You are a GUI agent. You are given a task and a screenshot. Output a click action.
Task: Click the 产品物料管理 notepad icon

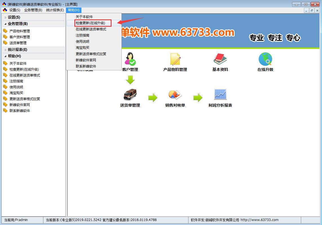pyautogui.click(x=175, y=59)
